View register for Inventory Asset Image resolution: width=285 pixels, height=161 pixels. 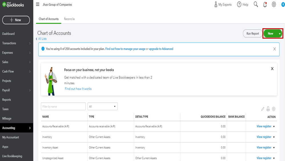[x=264, y=147]
